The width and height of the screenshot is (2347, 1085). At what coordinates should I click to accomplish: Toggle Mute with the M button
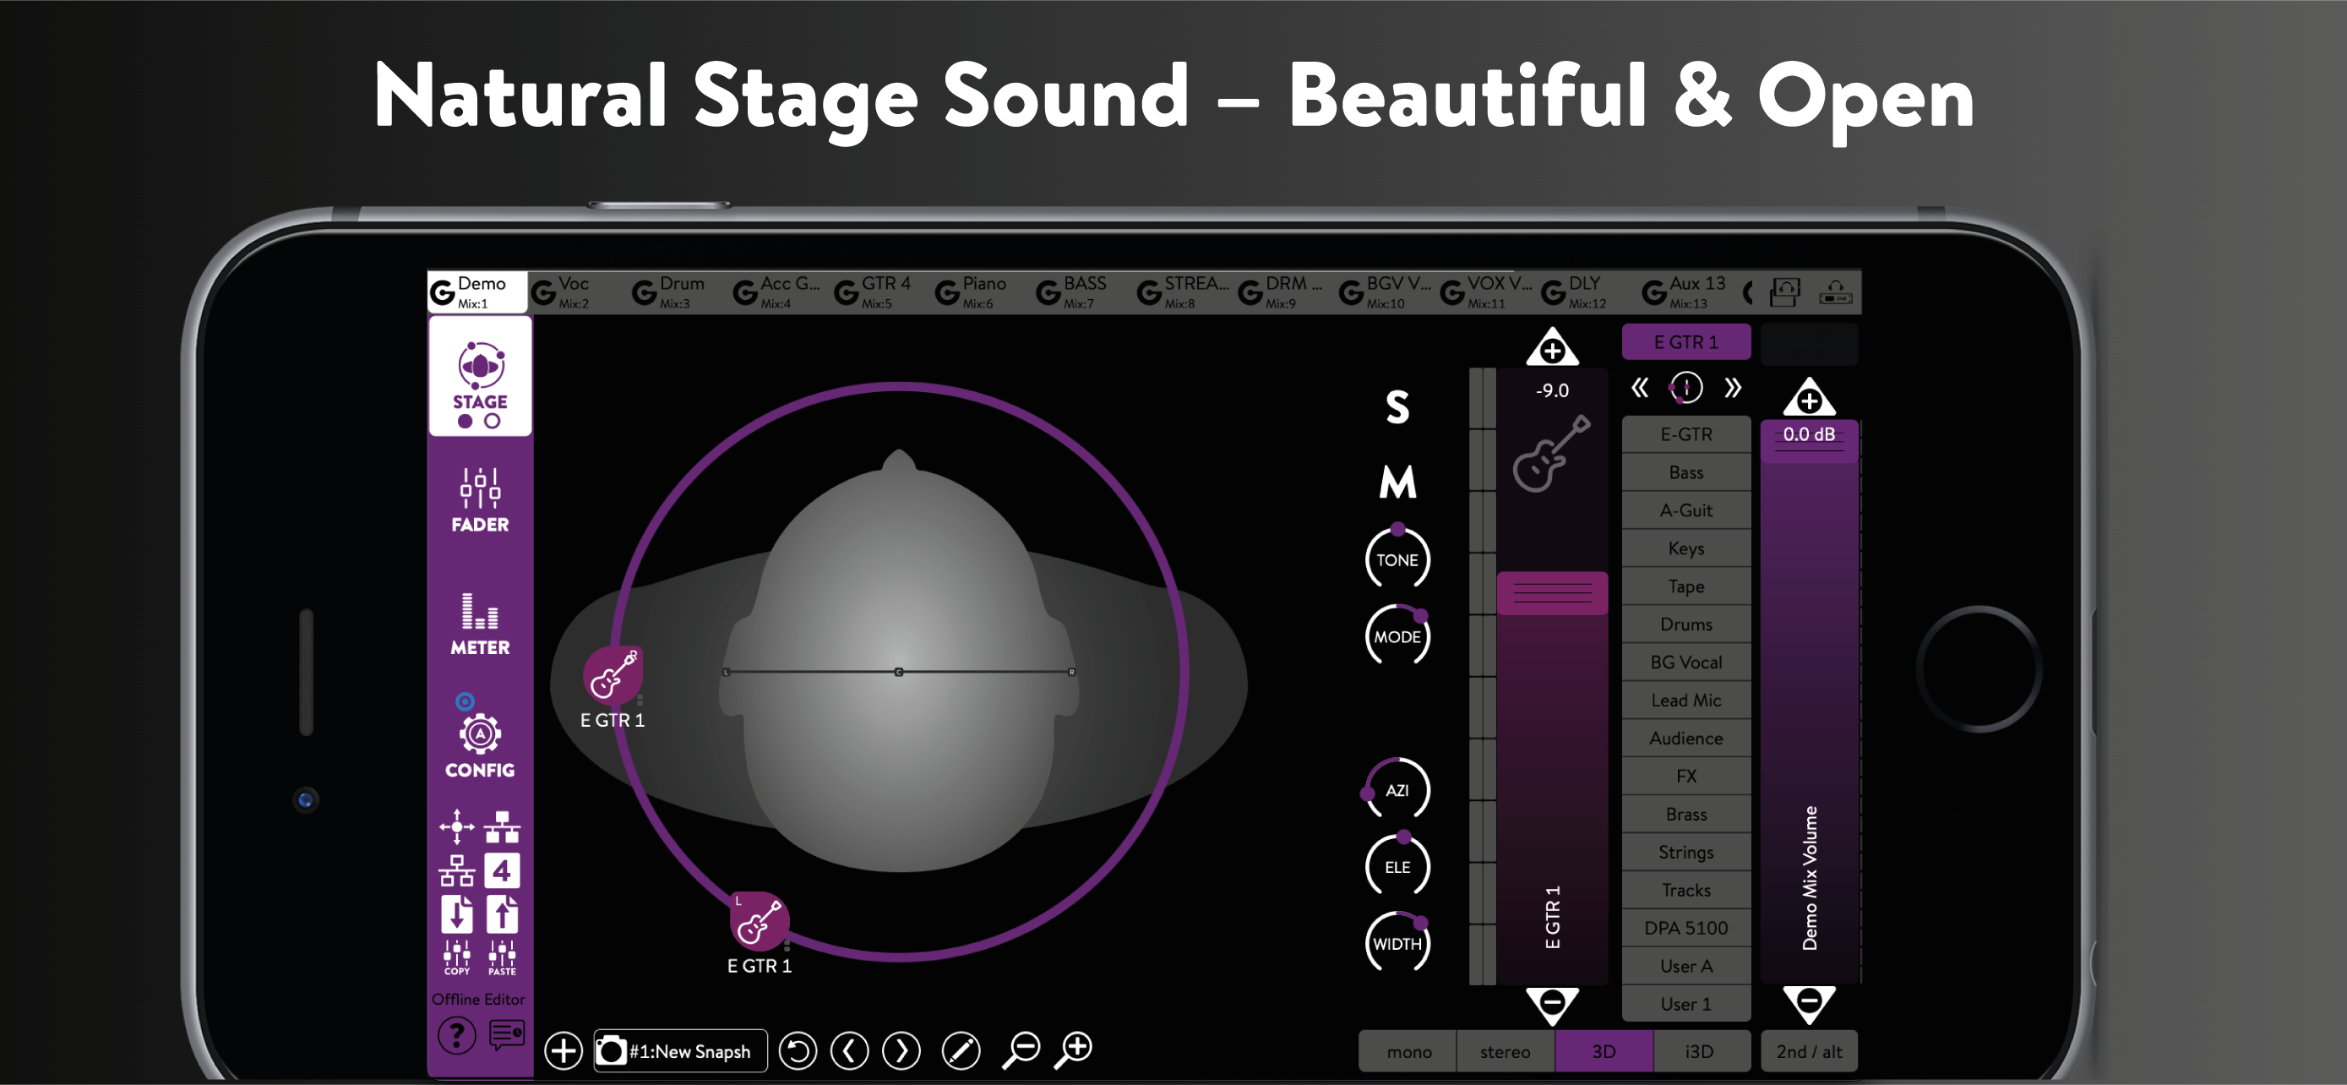(1397, 482)
